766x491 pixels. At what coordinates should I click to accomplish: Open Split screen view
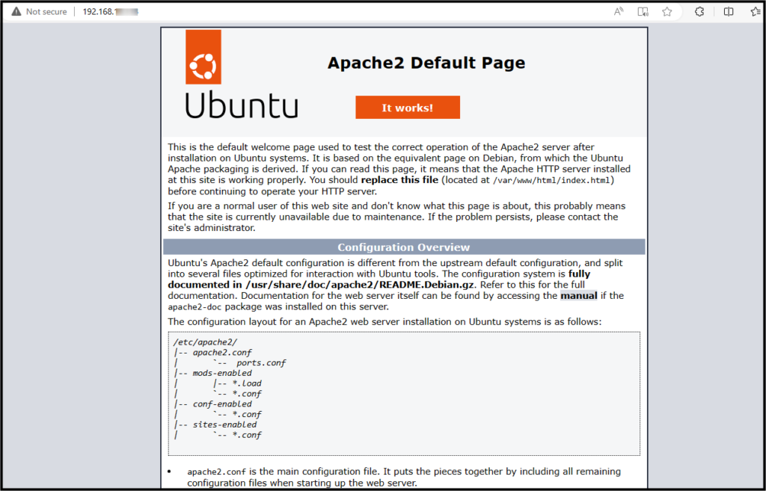(729, 11)
